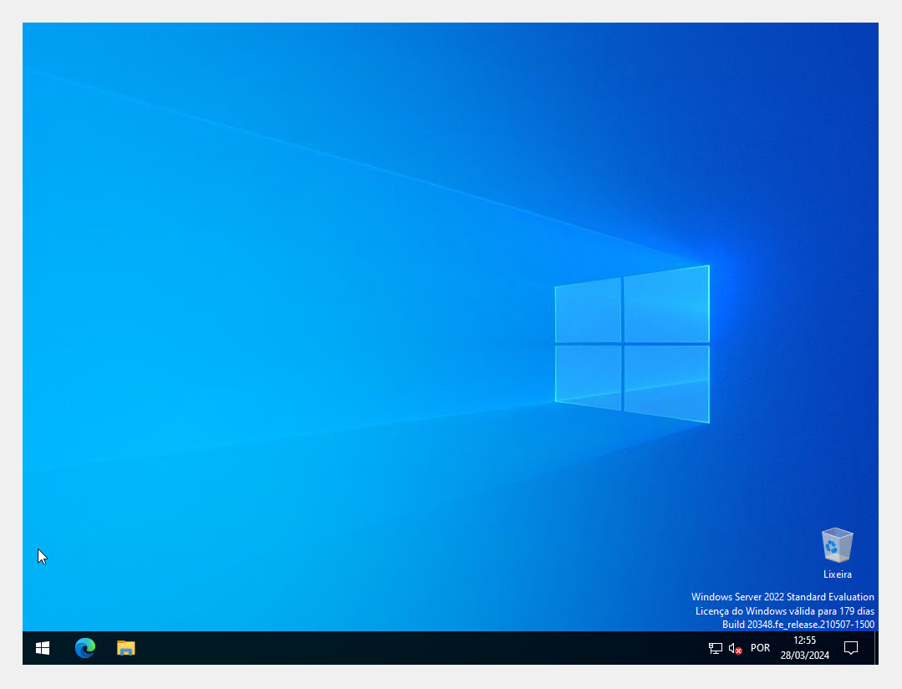Click the Show desktop strip at taskbar end
The width and height of the screenshot is (902, 689).
pyautogui.click(x=876, y=648)
